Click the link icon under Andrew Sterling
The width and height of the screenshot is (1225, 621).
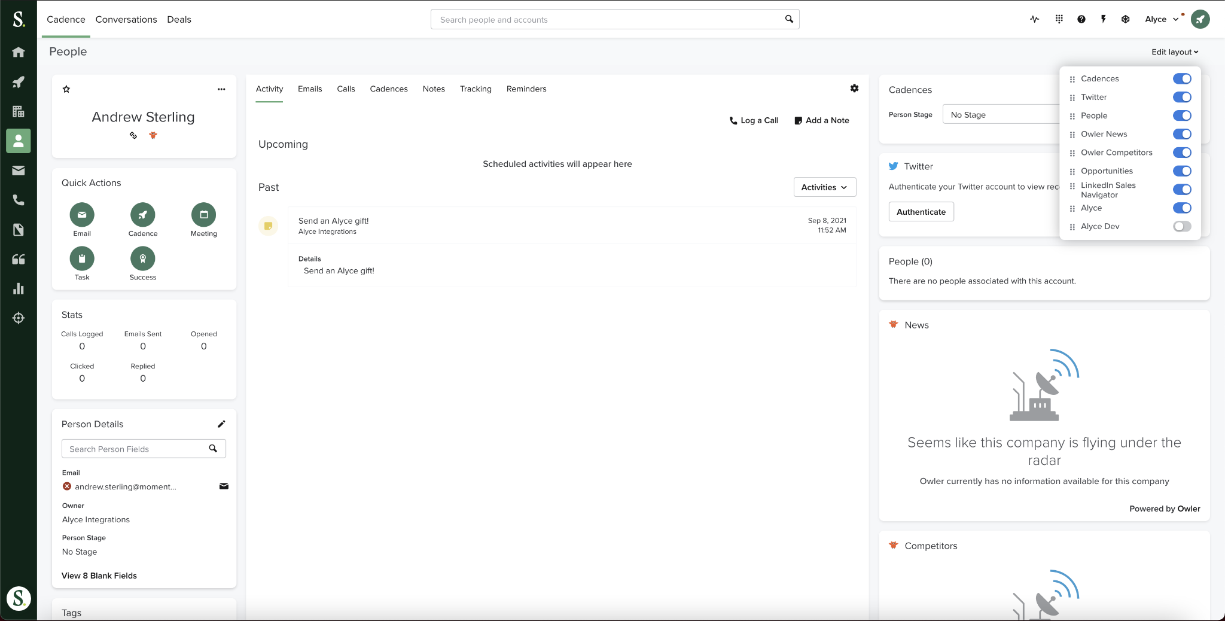(133, 135)
